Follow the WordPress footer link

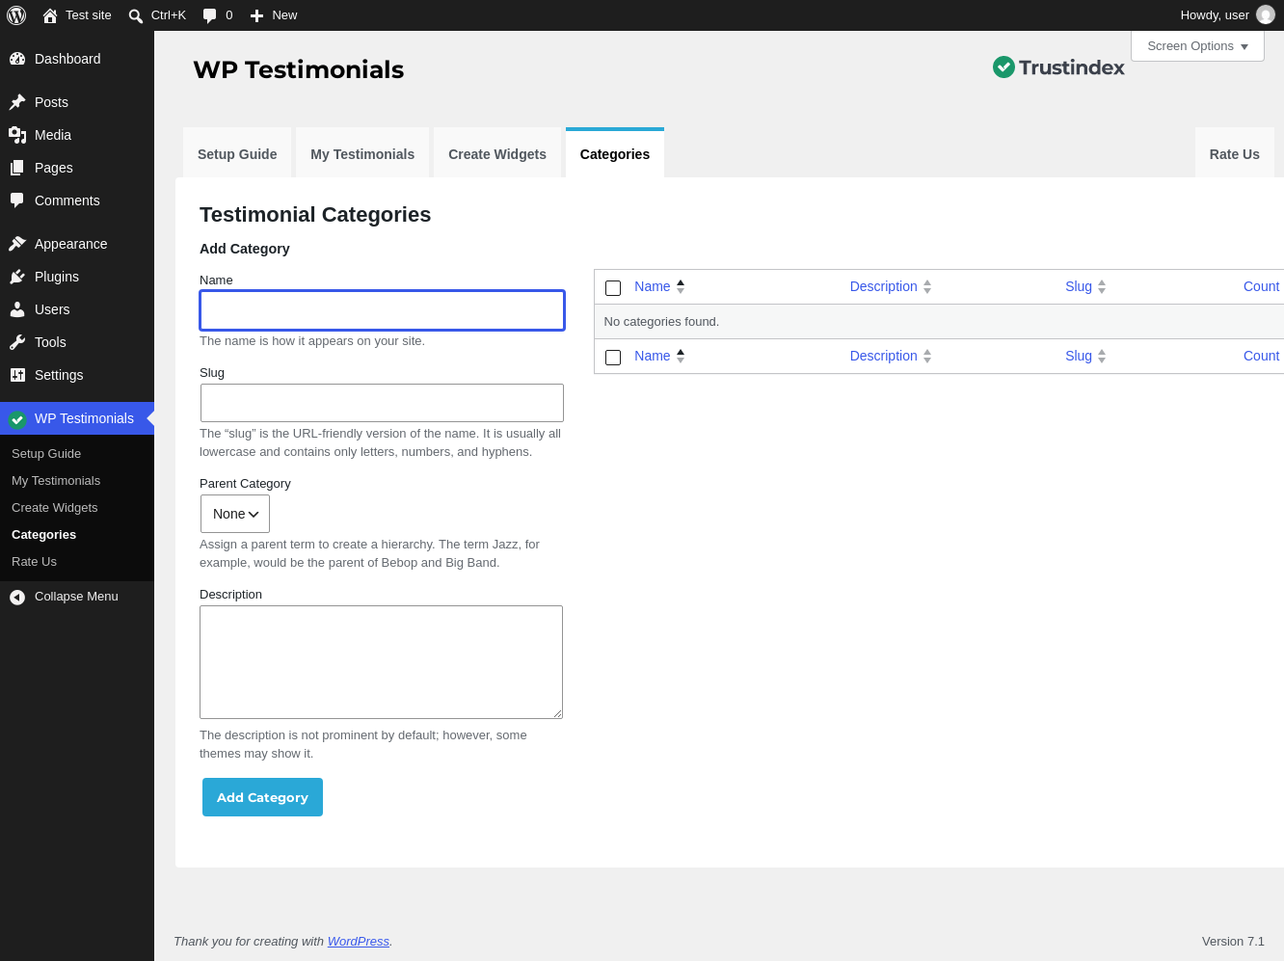pyautogui.click(x=359, y=942)
